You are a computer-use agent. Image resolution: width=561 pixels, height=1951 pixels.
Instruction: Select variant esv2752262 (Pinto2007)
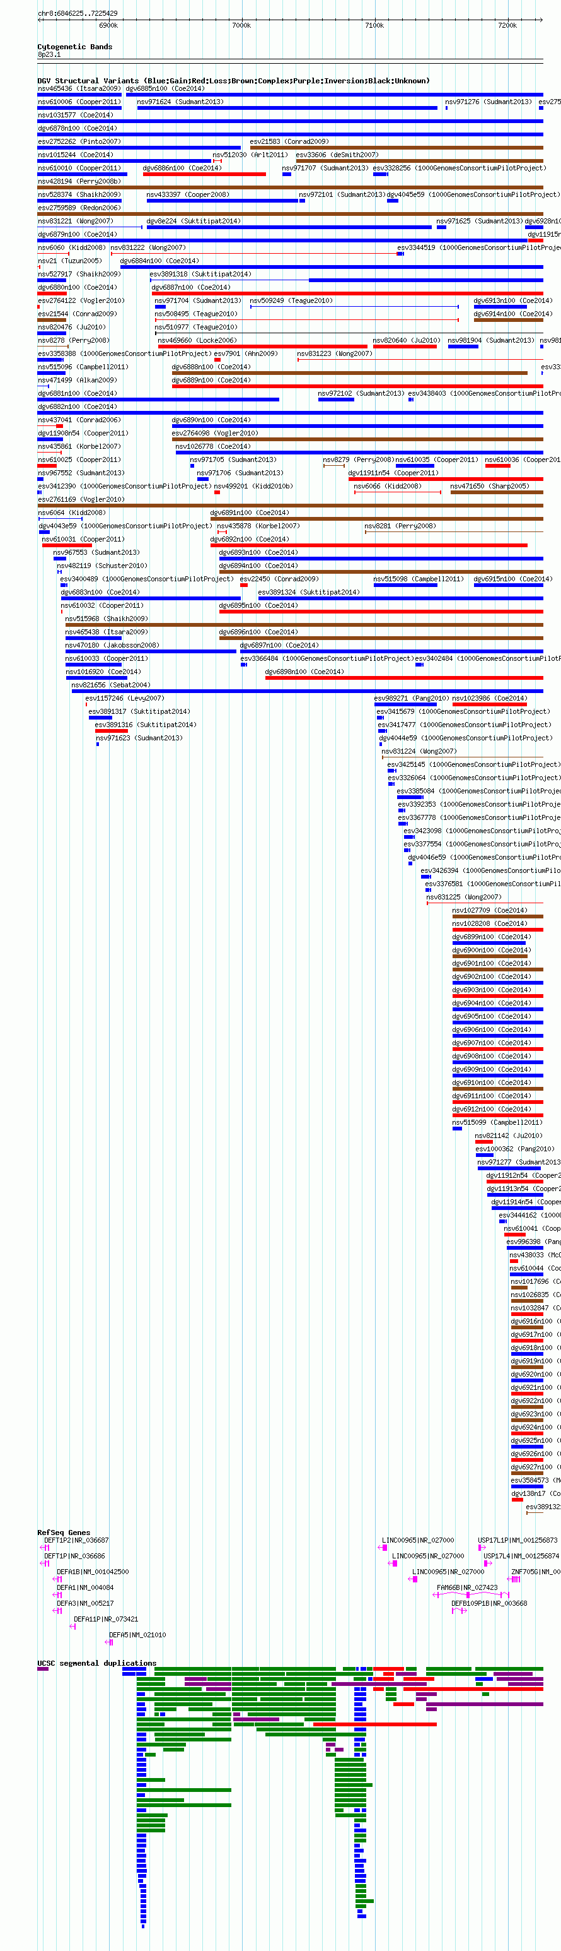point(79,141)
